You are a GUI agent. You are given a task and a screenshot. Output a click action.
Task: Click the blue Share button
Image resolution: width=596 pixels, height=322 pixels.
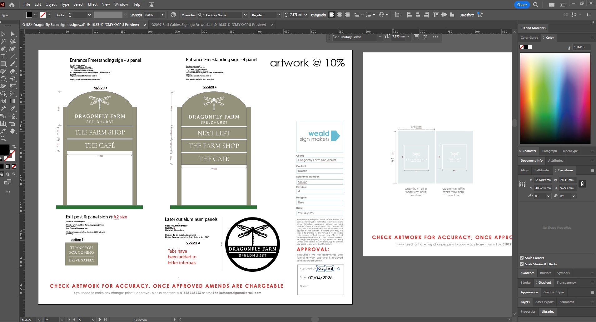(522, 5)
